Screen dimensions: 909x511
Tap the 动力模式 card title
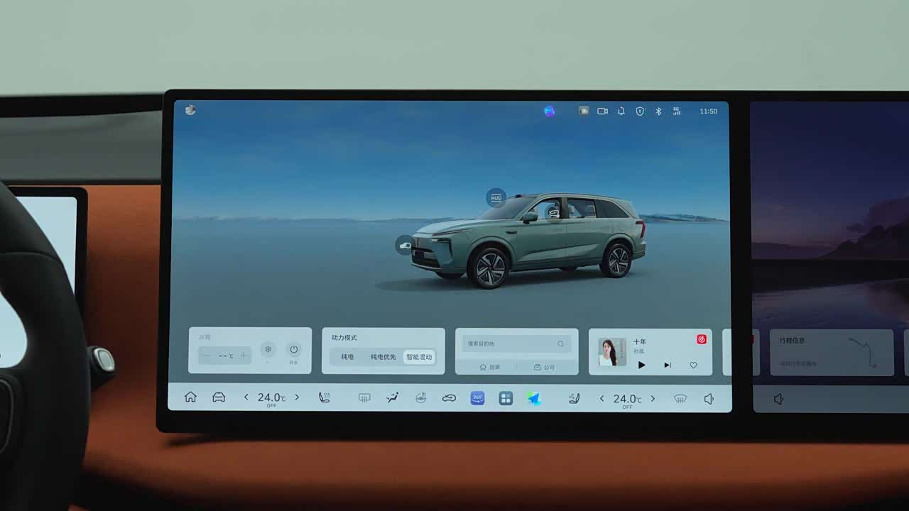coord(344,338)
